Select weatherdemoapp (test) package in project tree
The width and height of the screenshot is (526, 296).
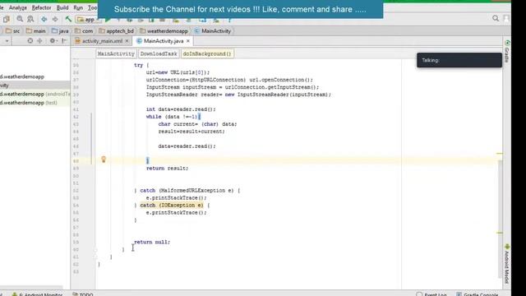tap(29, 103)
